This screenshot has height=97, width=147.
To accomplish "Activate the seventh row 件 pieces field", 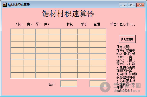I will click(x=54, y=69).
